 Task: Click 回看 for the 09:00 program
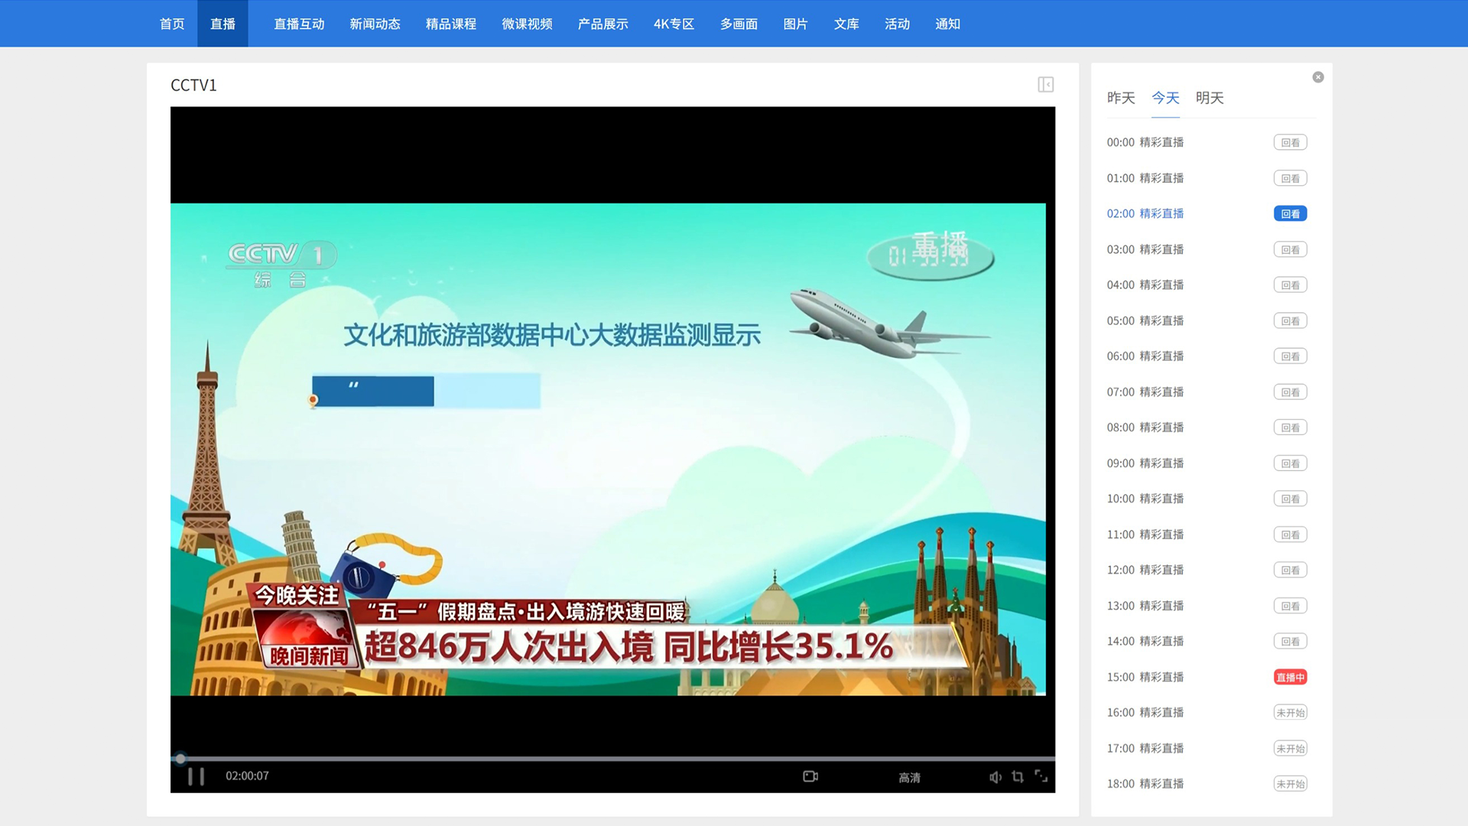tap(1291, 463)
